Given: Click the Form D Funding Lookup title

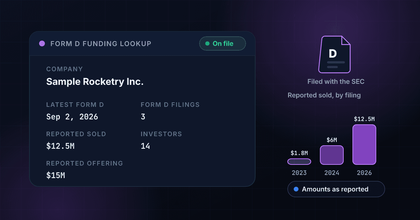Looking at the screenshot, I should [101, 44].
